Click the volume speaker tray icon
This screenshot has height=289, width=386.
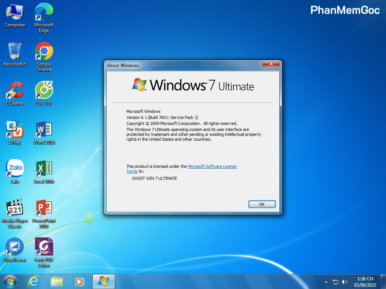[345, 282]
